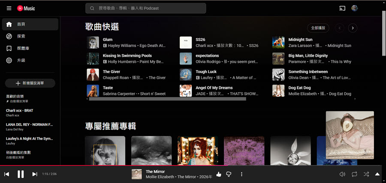Open Laufey's A Night At The Symphony playlist
The width and height of the screenshot is (386, 183).
tap(30, 141)
